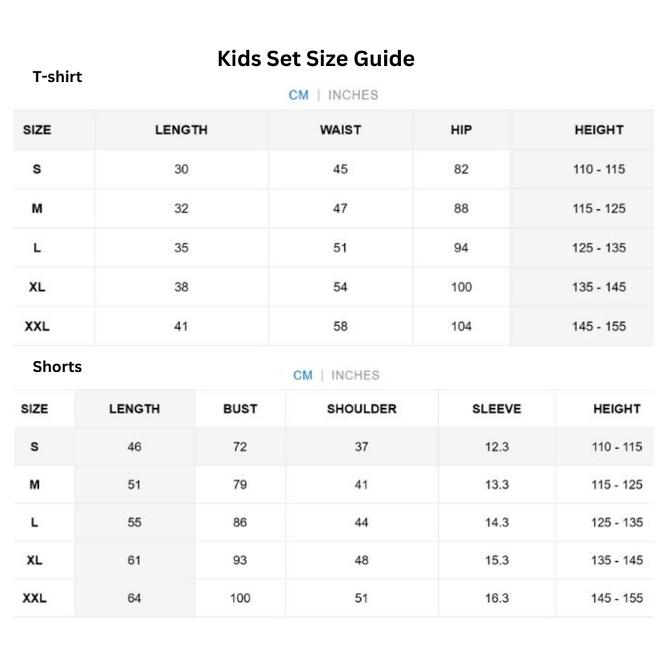Switch Shorts table to INCHES
Viewport: 667px width, 667px height.
[356, 375]
